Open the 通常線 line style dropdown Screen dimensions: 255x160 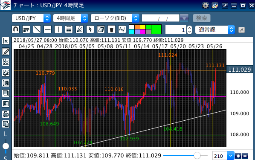pyautogui.click(x=215, y=29)
